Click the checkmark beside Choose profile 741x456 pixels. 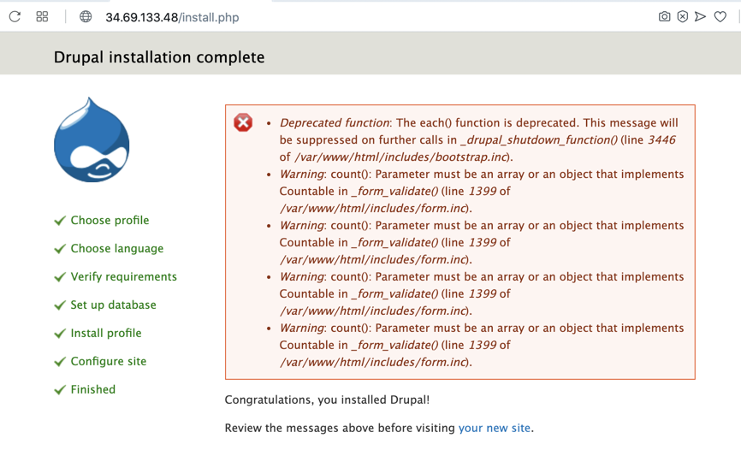click(60, 221)
